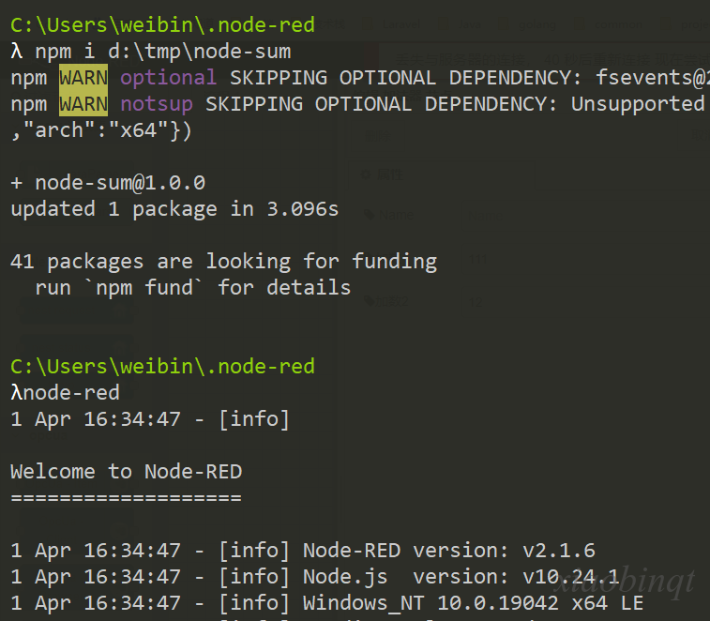Focus the faint field containing 111
This screenshot has height=621, width=710.
[x=584, y=259]
